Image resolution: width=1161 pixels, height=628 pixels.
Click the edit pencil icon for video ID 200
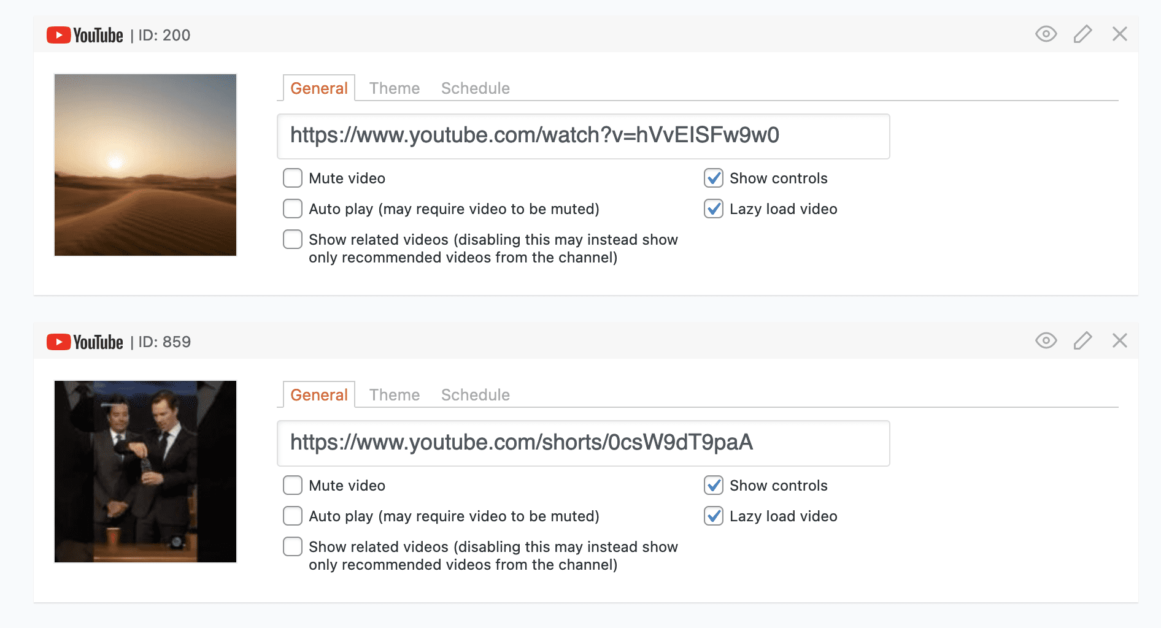tap(1082, 34)
